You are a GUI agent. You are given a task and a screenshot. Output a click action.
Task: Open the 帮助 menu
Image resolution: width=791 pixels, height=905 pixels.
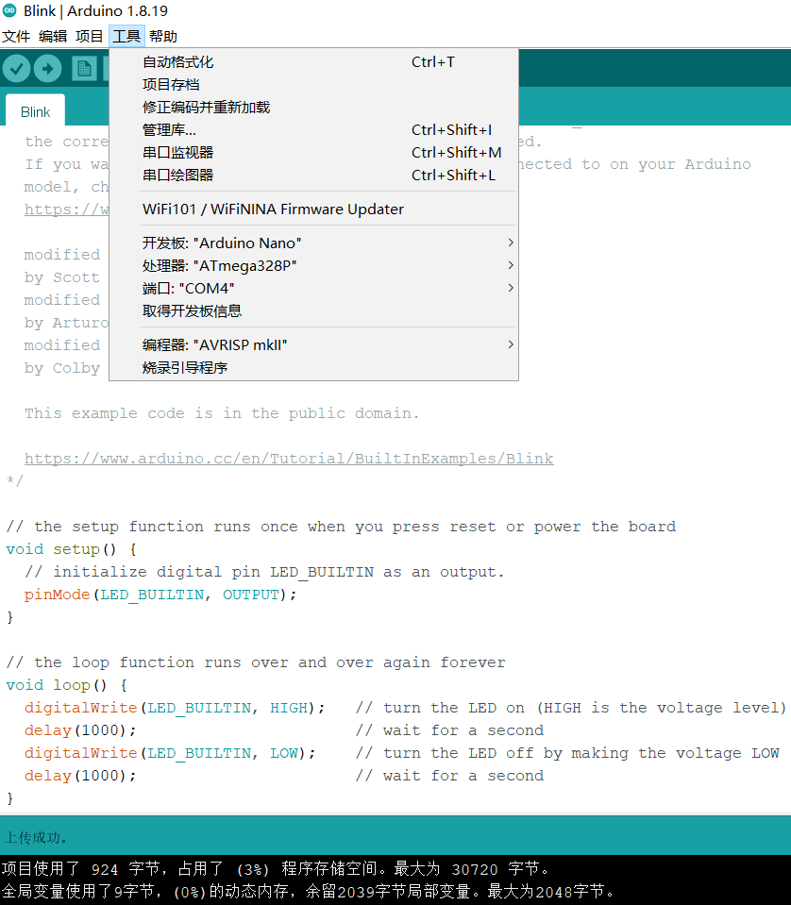tap(162, 37)
